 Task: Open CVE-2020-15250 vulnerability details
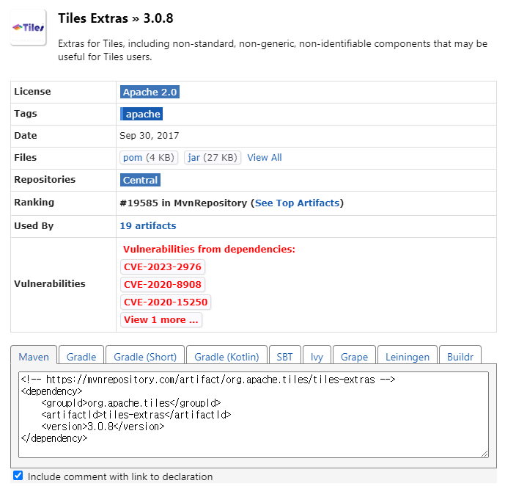166,302
